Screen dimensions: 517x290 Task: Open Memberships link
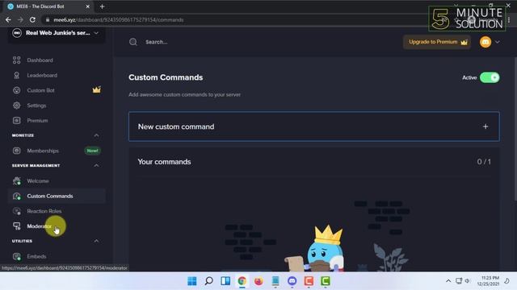tap(43, 151)
